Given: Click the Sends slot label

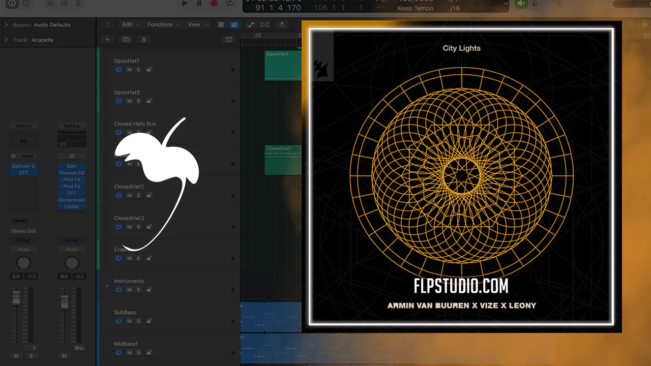Looking at the screenshot, I should pyautogui.click(x=20, y=221).
